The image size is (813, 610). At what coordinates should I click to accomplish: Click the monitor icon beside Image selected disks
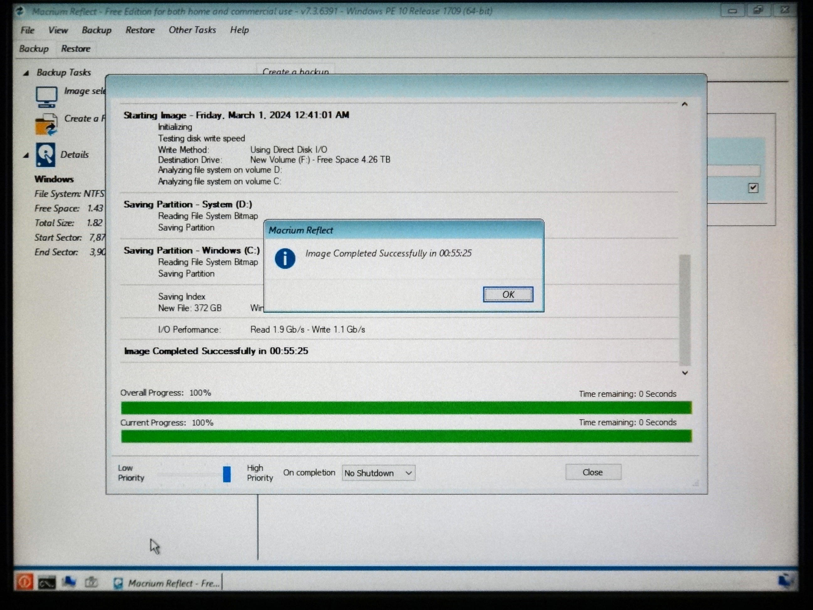pyautogui.click(x=46, y=97)
